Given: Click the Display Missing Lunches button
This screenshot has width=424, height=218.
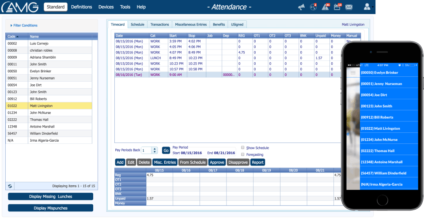Looking at the screenshot, I should pos(50,196).
